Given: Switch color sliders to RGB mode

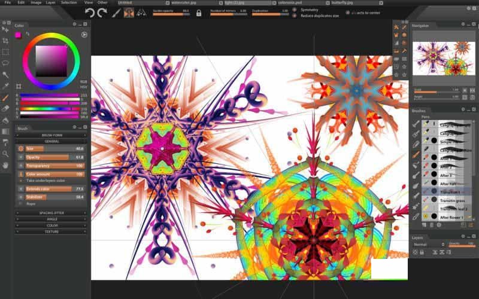Looking at the screenshot, I should [83, 82].
